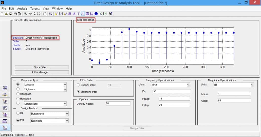Restore full view with the toolbar icon
Viewport: 261px width, 137px height.
[x=39, y=14]
